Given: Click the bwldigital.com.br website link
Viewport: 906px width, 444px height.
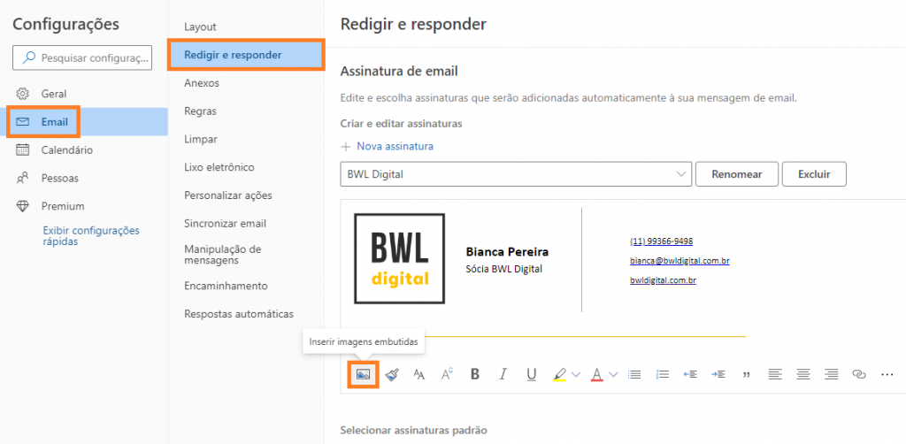Looking at the screenshot, I should coord(663,280).
